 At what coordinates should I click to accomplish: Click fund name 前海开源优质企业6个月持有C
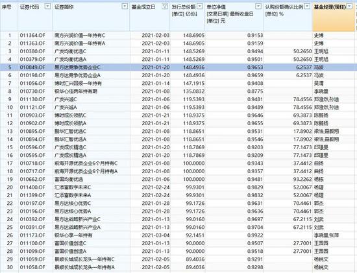(x=86, y=163)
